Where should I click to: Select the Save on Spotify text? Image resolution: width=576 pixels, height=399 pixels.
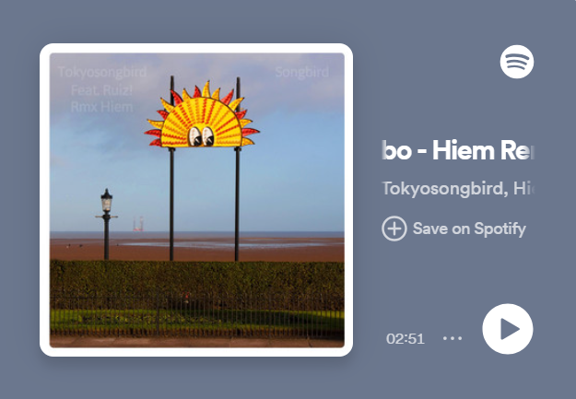pos(469,229)
